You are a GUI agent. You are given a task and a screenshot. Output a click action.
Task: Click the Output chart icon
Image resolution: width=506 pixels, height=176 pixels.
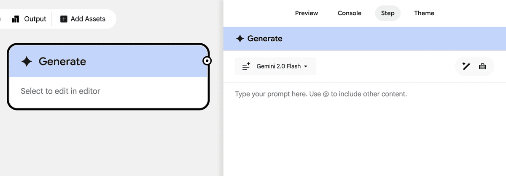(16, 19)
